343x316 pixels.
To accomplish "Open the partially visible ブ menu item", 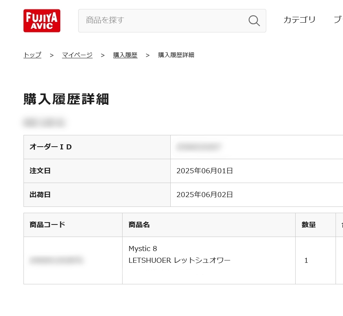I will pos(338,20).
